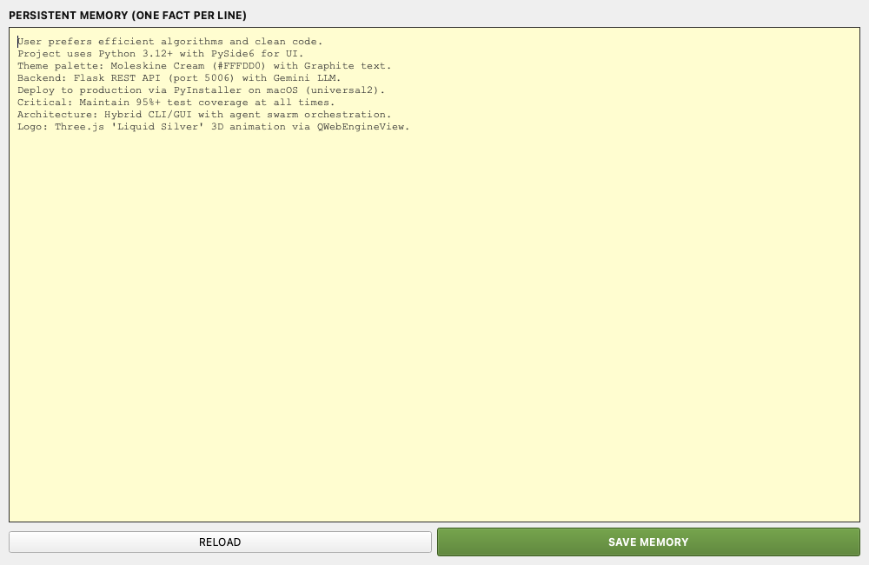Click 'Python 3.12+' in the Project line
Image resolution: width=869 pixels, height=565 pixels.
[x=136, y=54]
